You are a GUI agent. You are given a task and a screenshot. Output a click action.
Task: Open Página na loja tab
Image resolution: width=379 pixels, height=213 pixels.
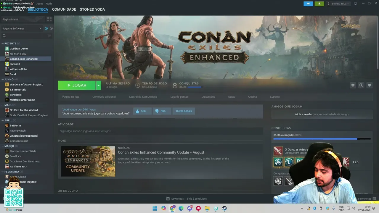click(71, 97)
